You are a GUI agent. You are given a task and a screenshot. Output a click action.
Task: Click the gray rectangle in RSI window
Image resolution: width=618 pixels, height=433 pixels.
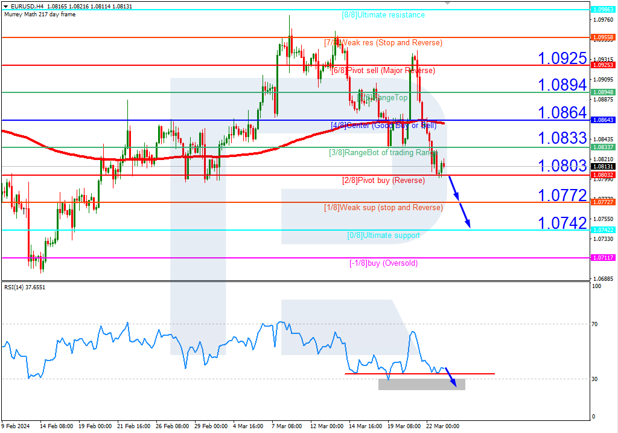click(421, 384)
